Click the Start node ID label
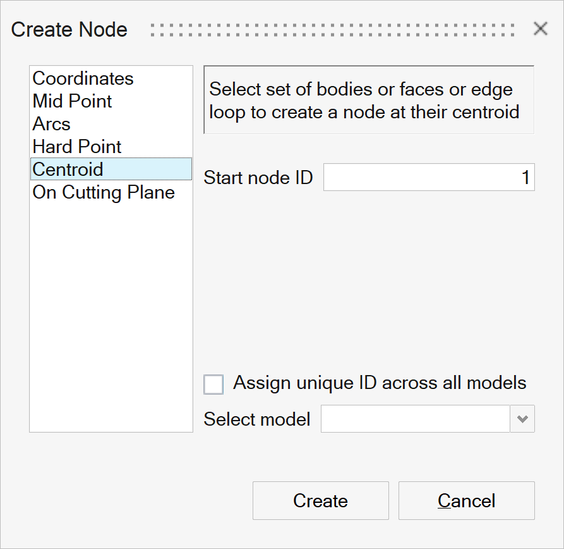The height and width of the screenshot is (549, 564). (258, 178)
